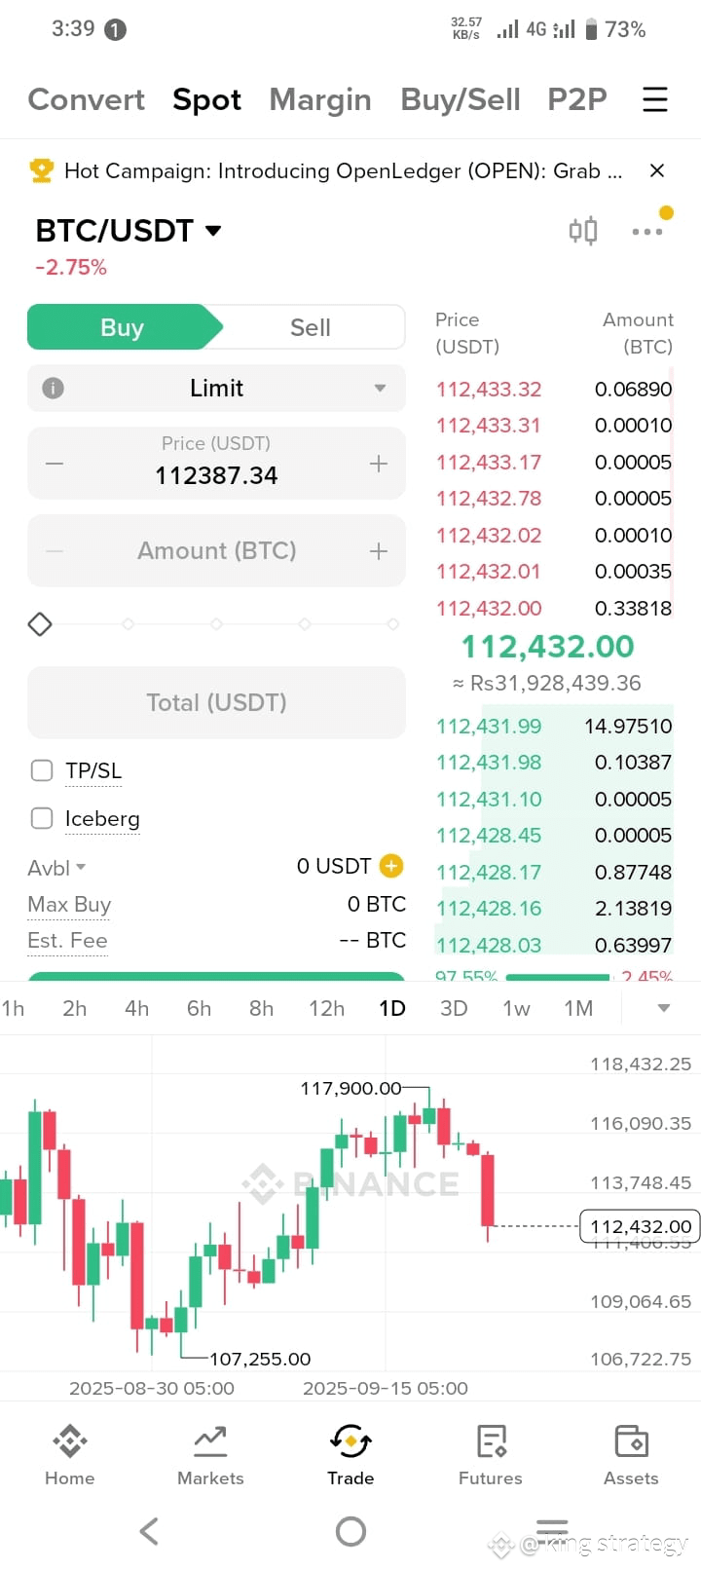Screen dimensions: 701x1570
Task: Open the hamburger menu icon
Action: [655, 99]
